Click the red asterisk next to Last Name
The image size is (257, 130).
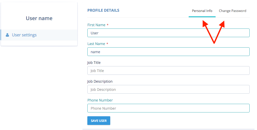[x=107, y=44]
